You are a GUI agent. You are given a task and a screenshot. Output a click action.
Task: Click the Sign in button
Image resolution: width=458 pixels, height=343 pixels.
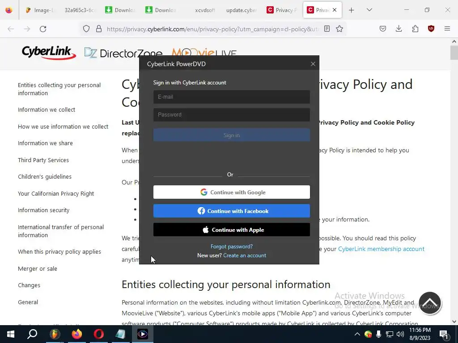[x=231, y=135]
